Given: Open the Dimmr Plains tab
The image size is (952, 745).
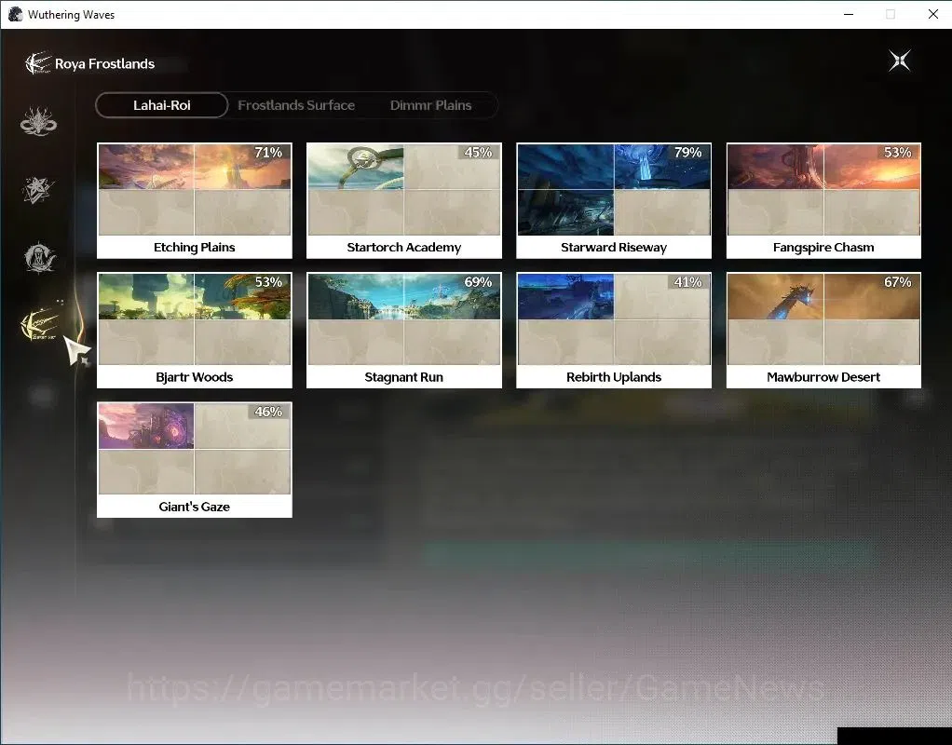Looking at the screenshot, I should tap(430, 105).
